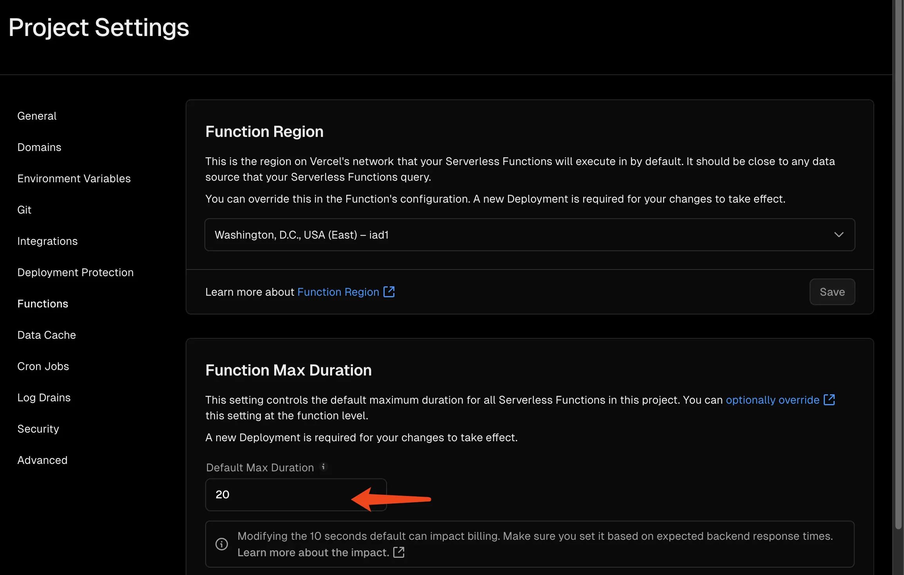This screenshot has width=904, height=575.
Task: Open the optionally override link
Action: (772, 400)
